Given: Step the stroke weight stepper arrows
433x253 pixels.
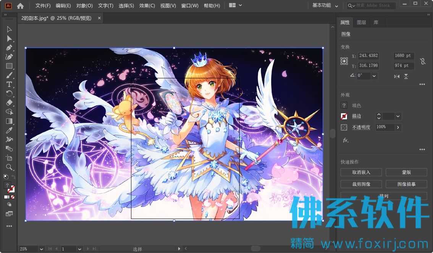Looking at the screenshot, I should pos(379,116).
